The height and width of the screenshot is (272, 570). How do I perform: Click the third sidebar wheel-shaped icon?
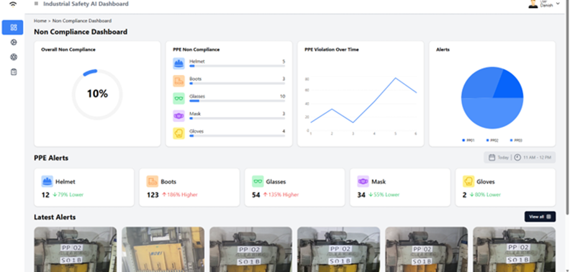coord(13,57)
